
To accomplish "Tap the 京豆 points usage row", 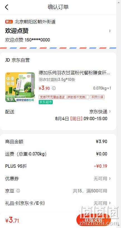I will click(58, 191).
